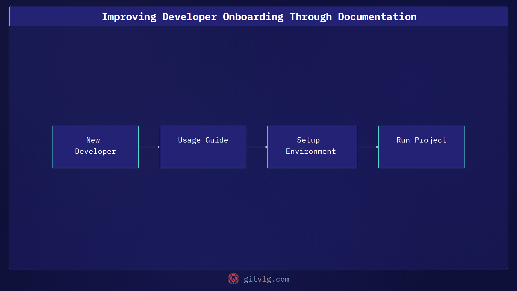Click the Setup Environment box
The width and height of the screenshot is (517, 291).
coord(312,147)
